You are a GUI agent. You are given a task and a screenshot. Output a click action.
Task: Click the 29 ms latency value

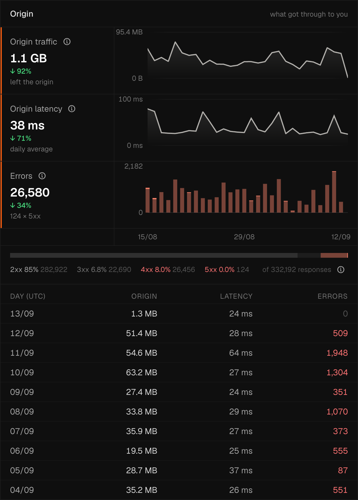pos(241,412)
